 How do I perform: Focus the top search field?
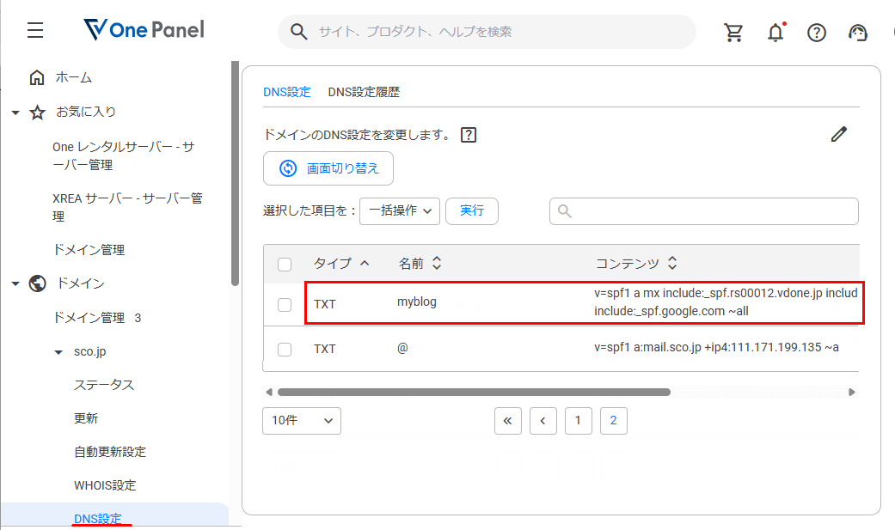click(487, 32)
